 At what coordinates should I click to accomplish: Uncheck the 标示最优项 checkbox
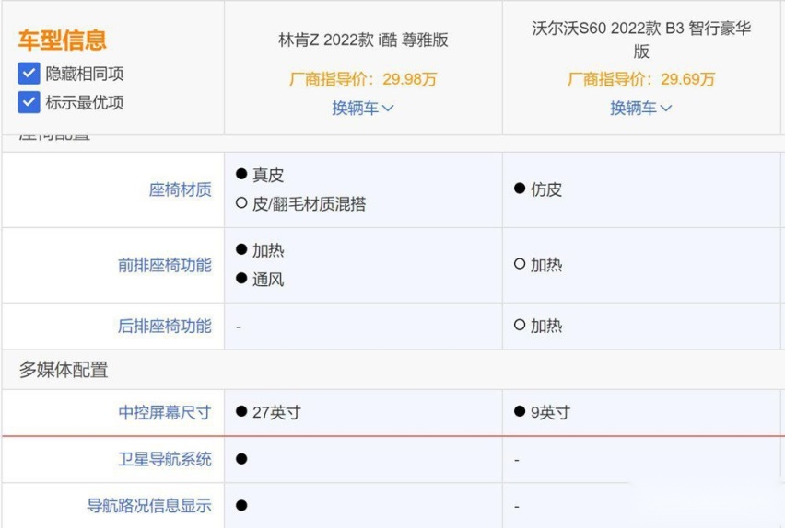(x=29, y=102)
